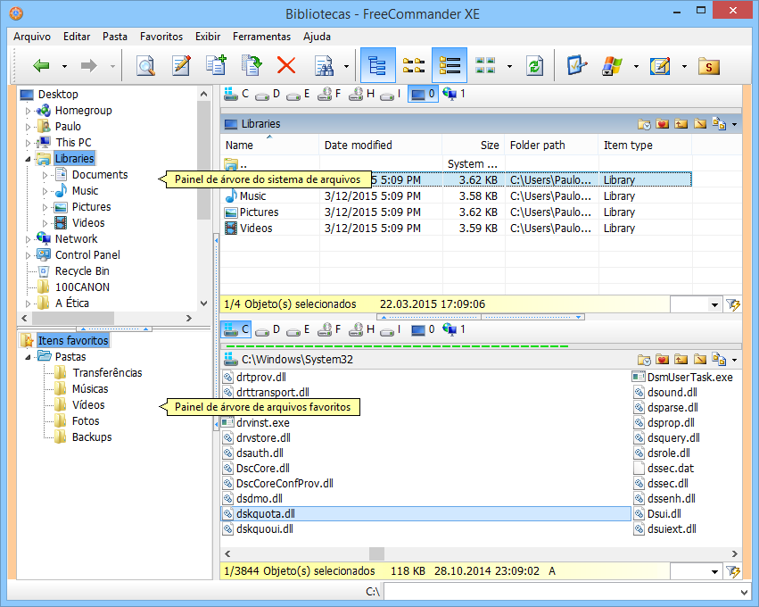759x607 pixels.
Task: Open the filter combo box in Libraries status bar
Action: pos(695,304)
